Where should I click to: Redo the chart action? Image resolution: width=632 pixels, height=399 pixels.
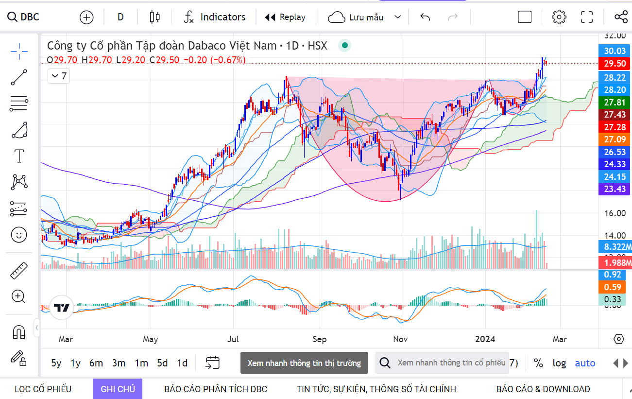point(453,17)
